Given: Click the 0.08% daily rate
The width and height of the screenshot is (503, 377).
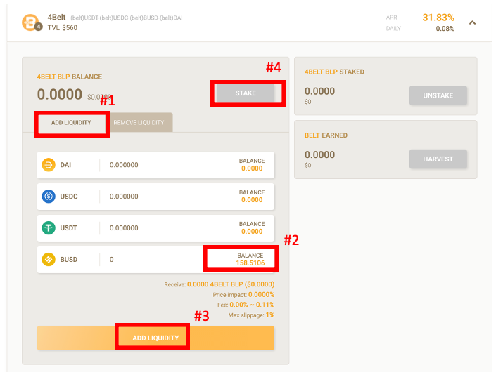Looking at the screenshot, I should [445, 29].
